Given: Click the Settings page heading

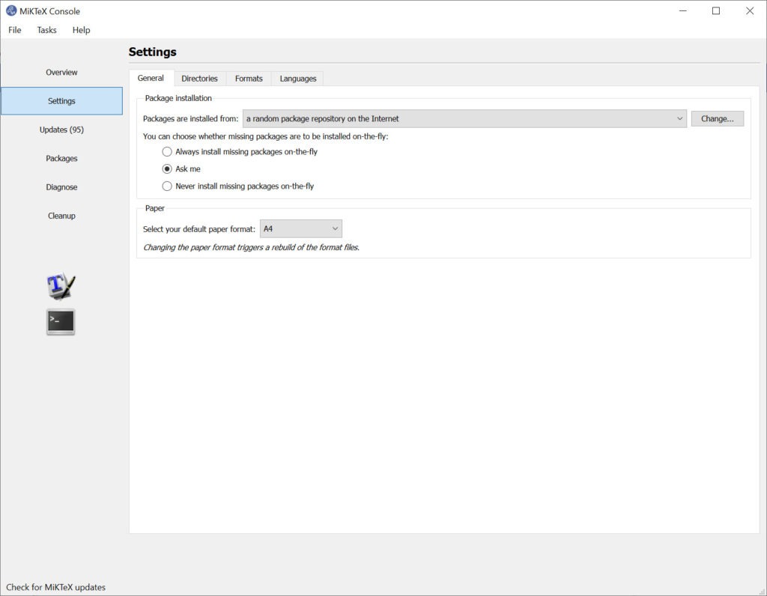Looking at the screenshot, I should click(x=153, y=52).
